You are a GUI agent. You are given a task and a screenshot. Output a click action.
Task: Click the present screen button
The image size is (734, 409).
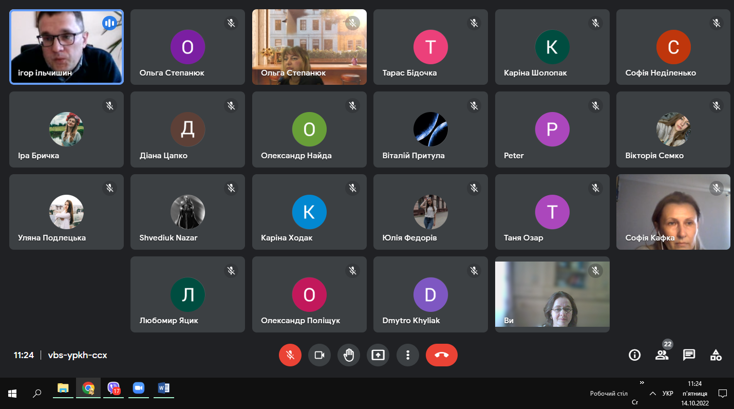coord(378,355)
